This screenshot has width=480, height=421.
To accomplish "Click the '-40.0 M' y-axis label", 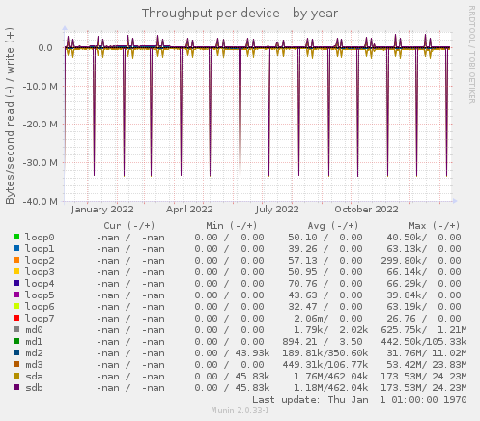I will tap(41, 202).
